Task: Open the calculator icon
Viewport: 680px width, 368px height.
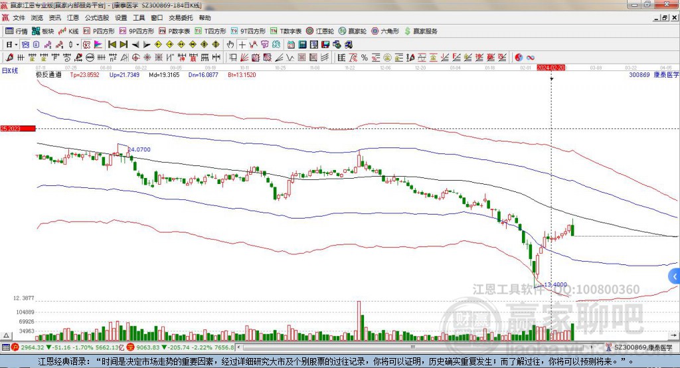Action: (302, 45)
